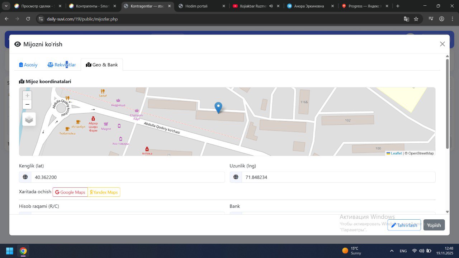
Task: Open Google Translate icon in address bar
Action: 406,19
